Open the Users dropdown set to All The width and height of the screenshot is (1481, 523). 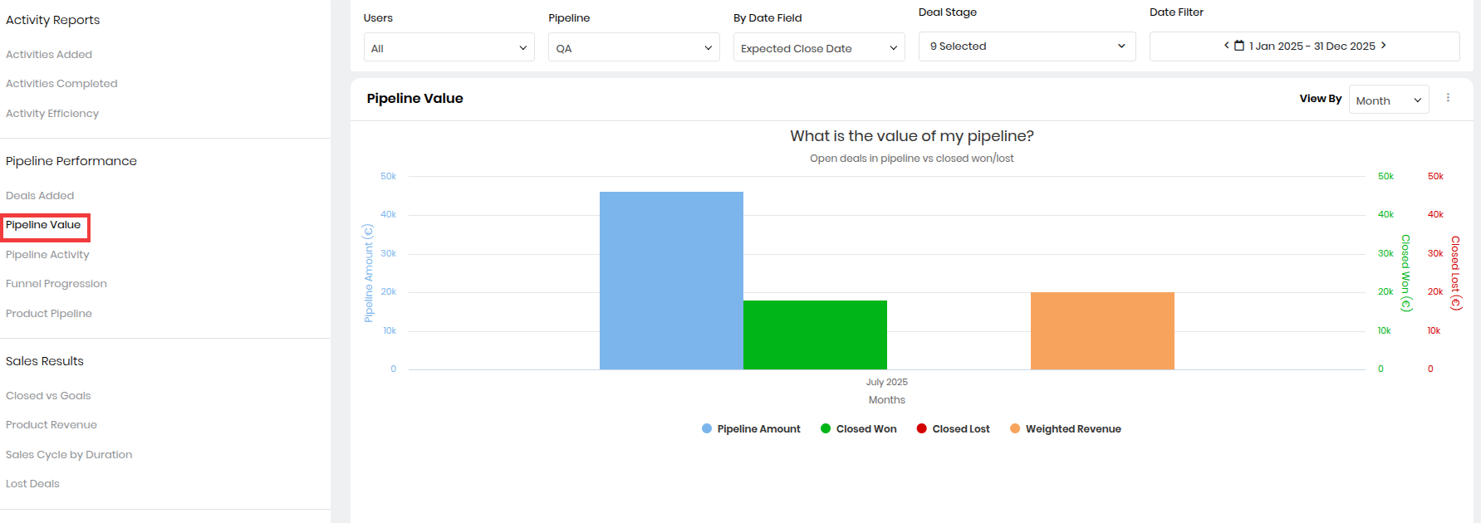coord(449,48)
